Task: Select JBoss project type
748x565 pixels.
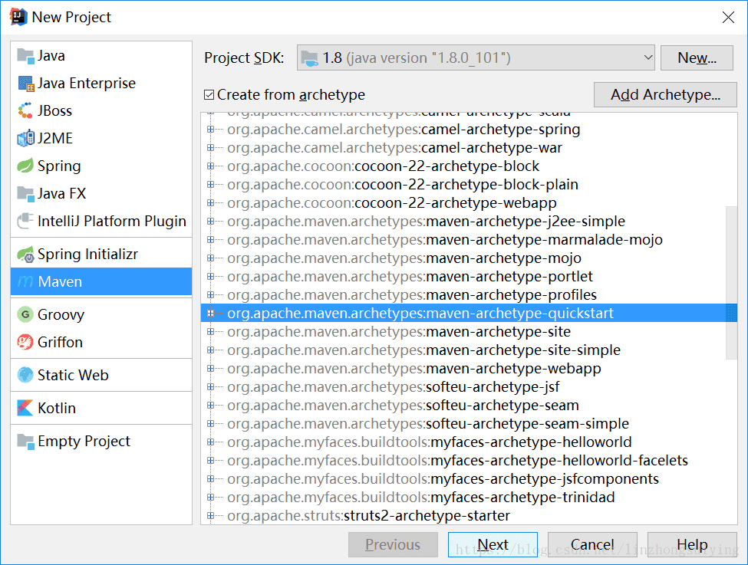Action: [x=101, y=110]
